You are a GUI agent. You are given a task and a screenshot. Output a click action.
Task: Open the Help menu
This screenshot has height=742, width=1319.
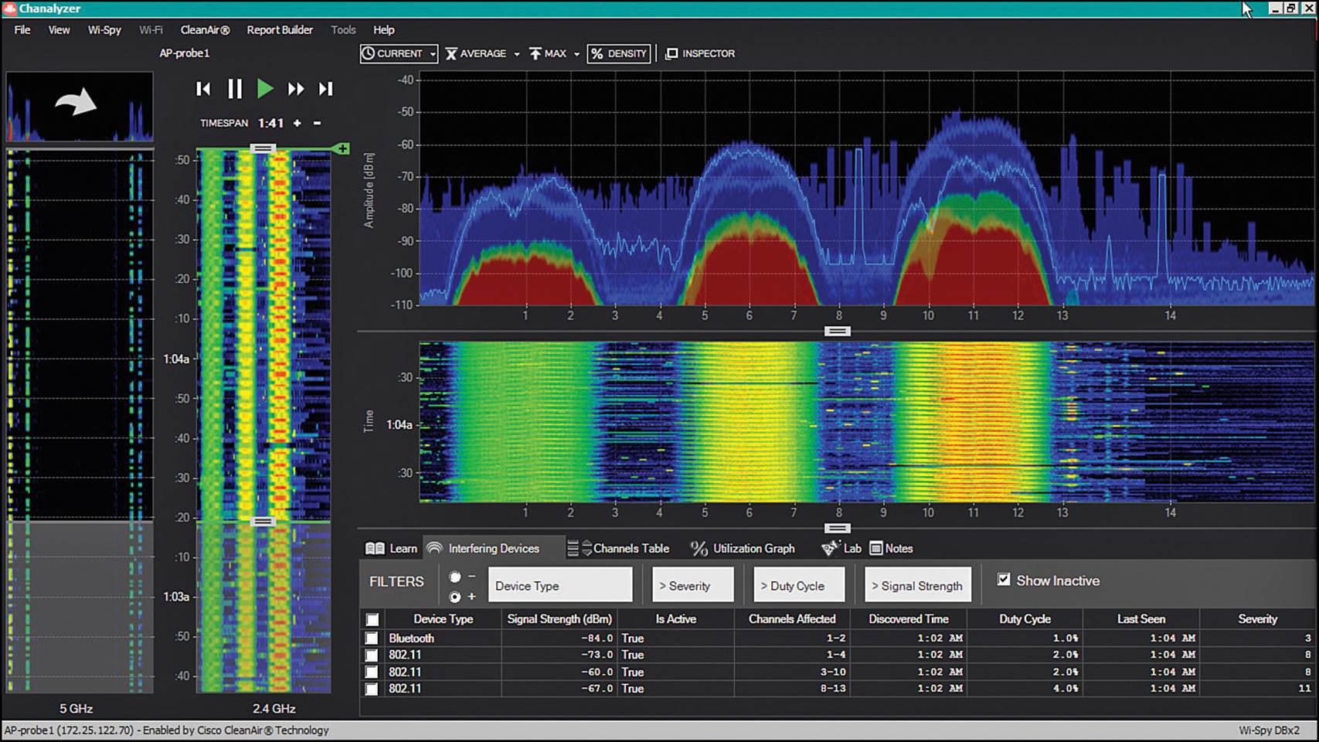[x=384, y=30]
